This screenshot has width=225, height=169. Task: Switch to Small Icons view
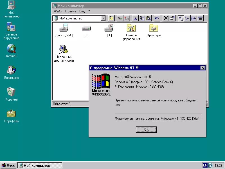(187, 18)
